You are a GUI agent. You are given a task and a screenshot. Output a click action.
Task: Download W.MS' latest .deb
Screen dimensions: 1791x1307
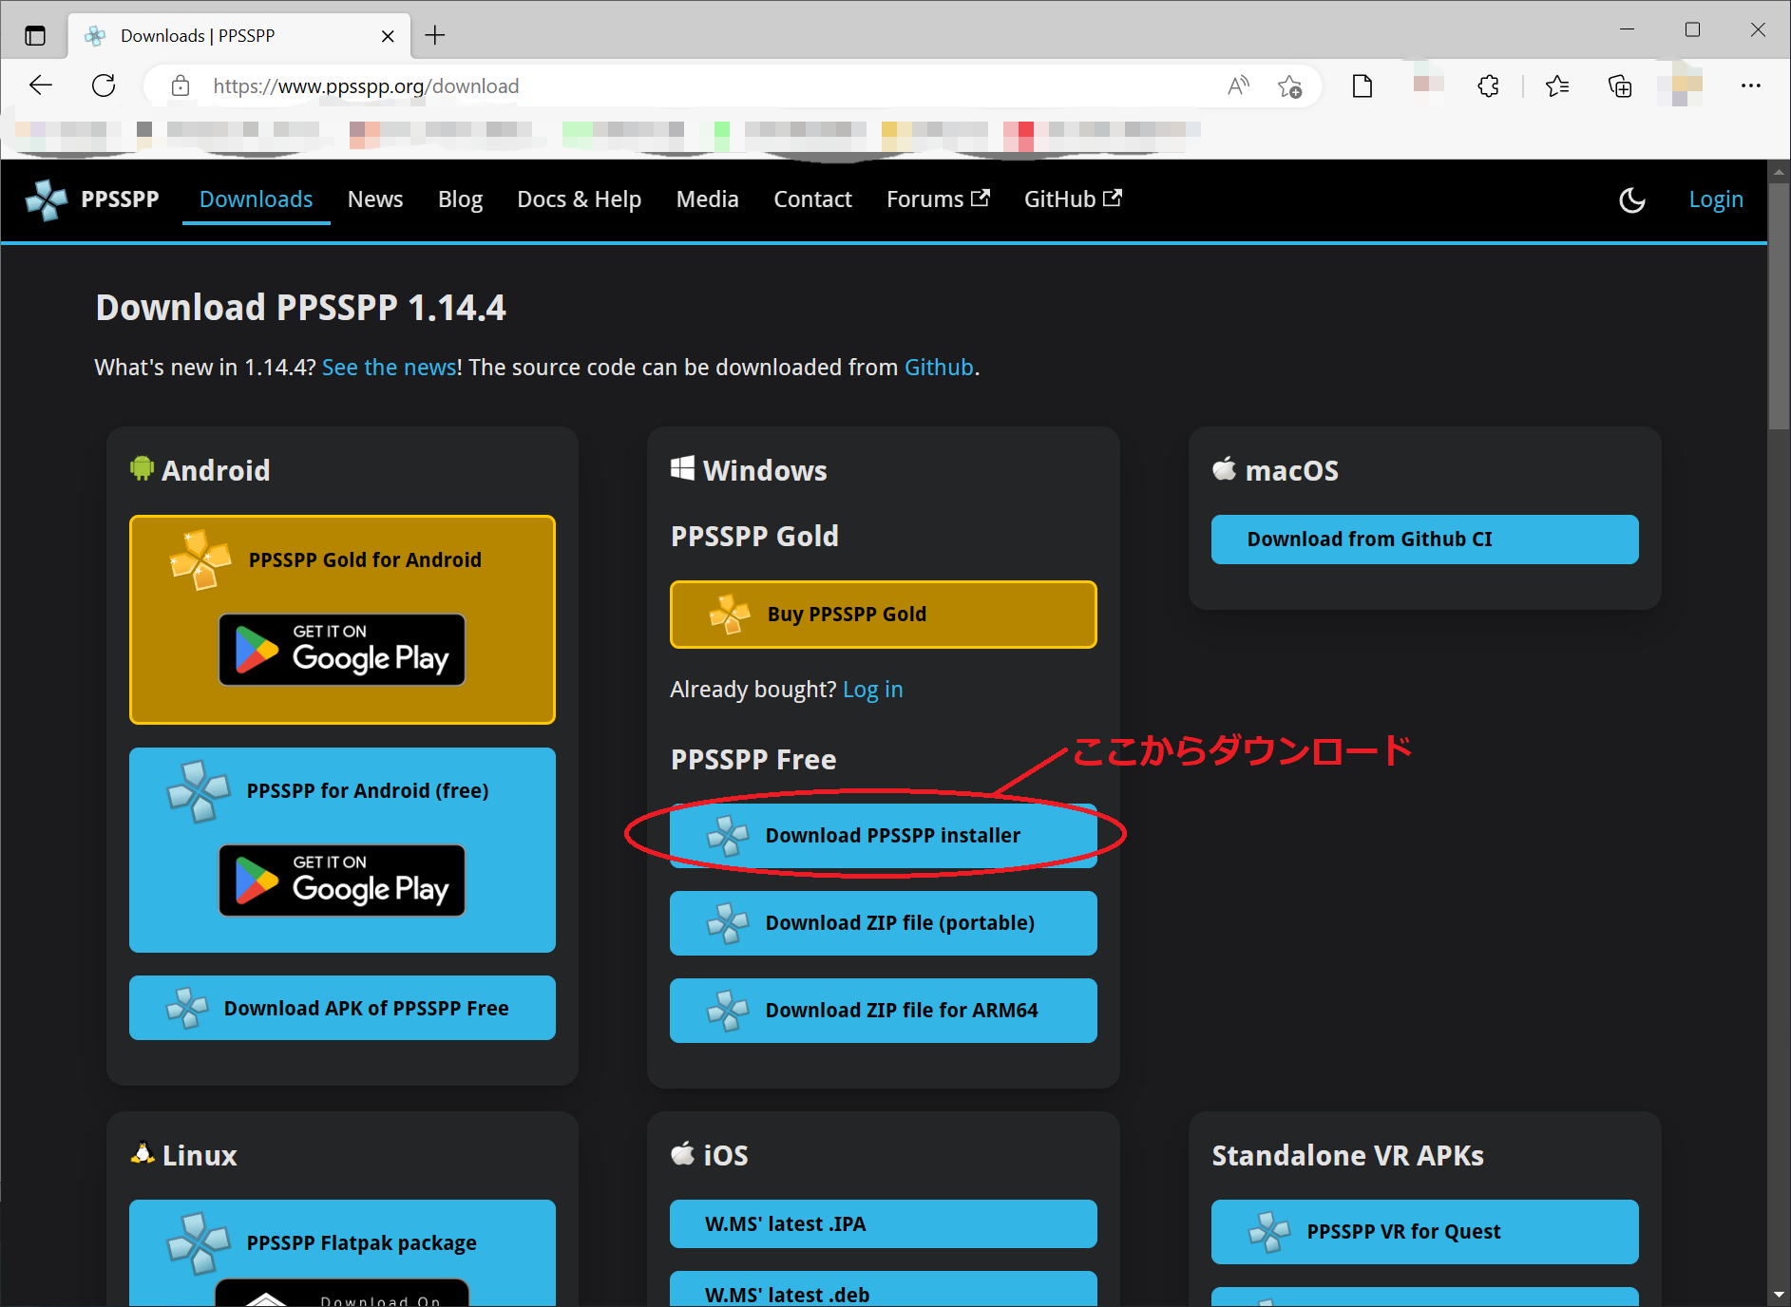point(883,1290)
